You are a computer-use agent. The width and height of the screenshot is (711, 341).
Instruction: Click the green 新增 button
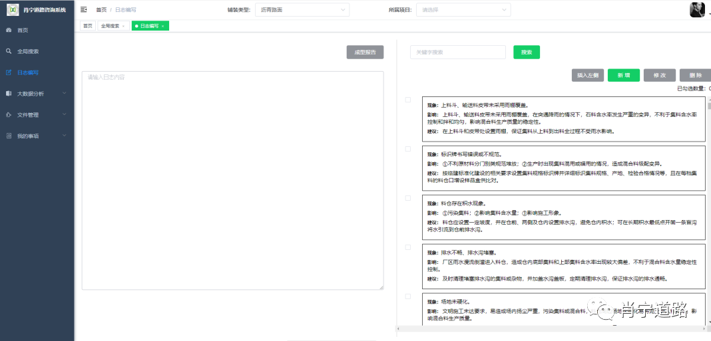(x=624, y=75)
